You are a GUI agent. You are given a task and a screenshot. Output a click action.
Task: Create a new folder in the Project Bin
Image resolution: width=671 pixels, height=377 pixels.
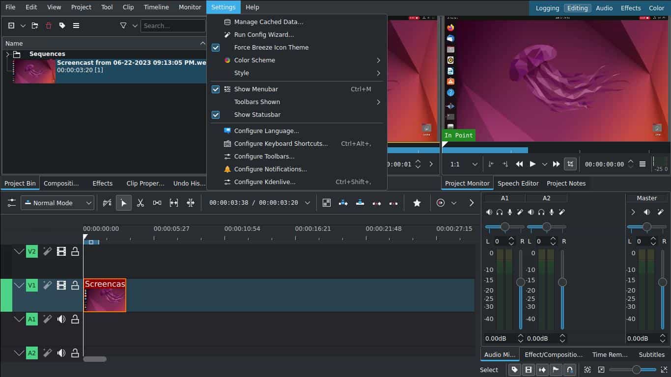tap(34, 26)
